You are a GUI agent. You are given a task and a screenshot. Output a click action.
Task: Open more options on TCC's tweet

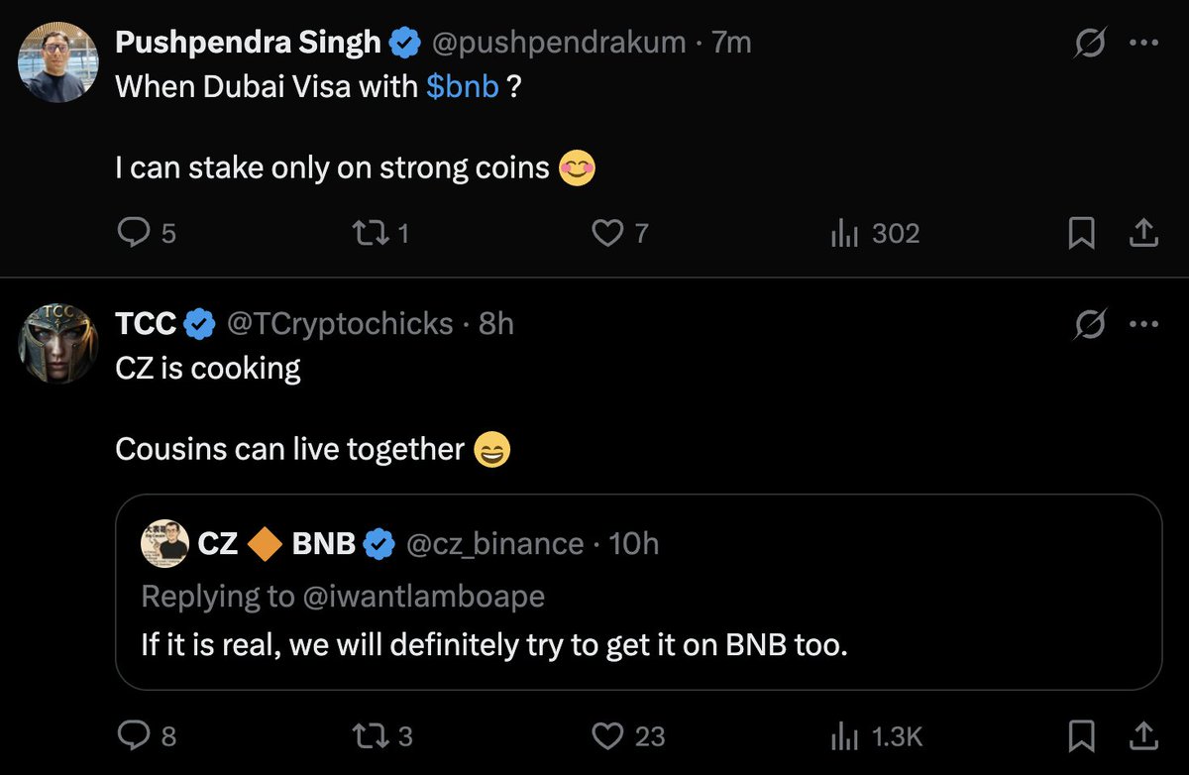coord(1143,324)
